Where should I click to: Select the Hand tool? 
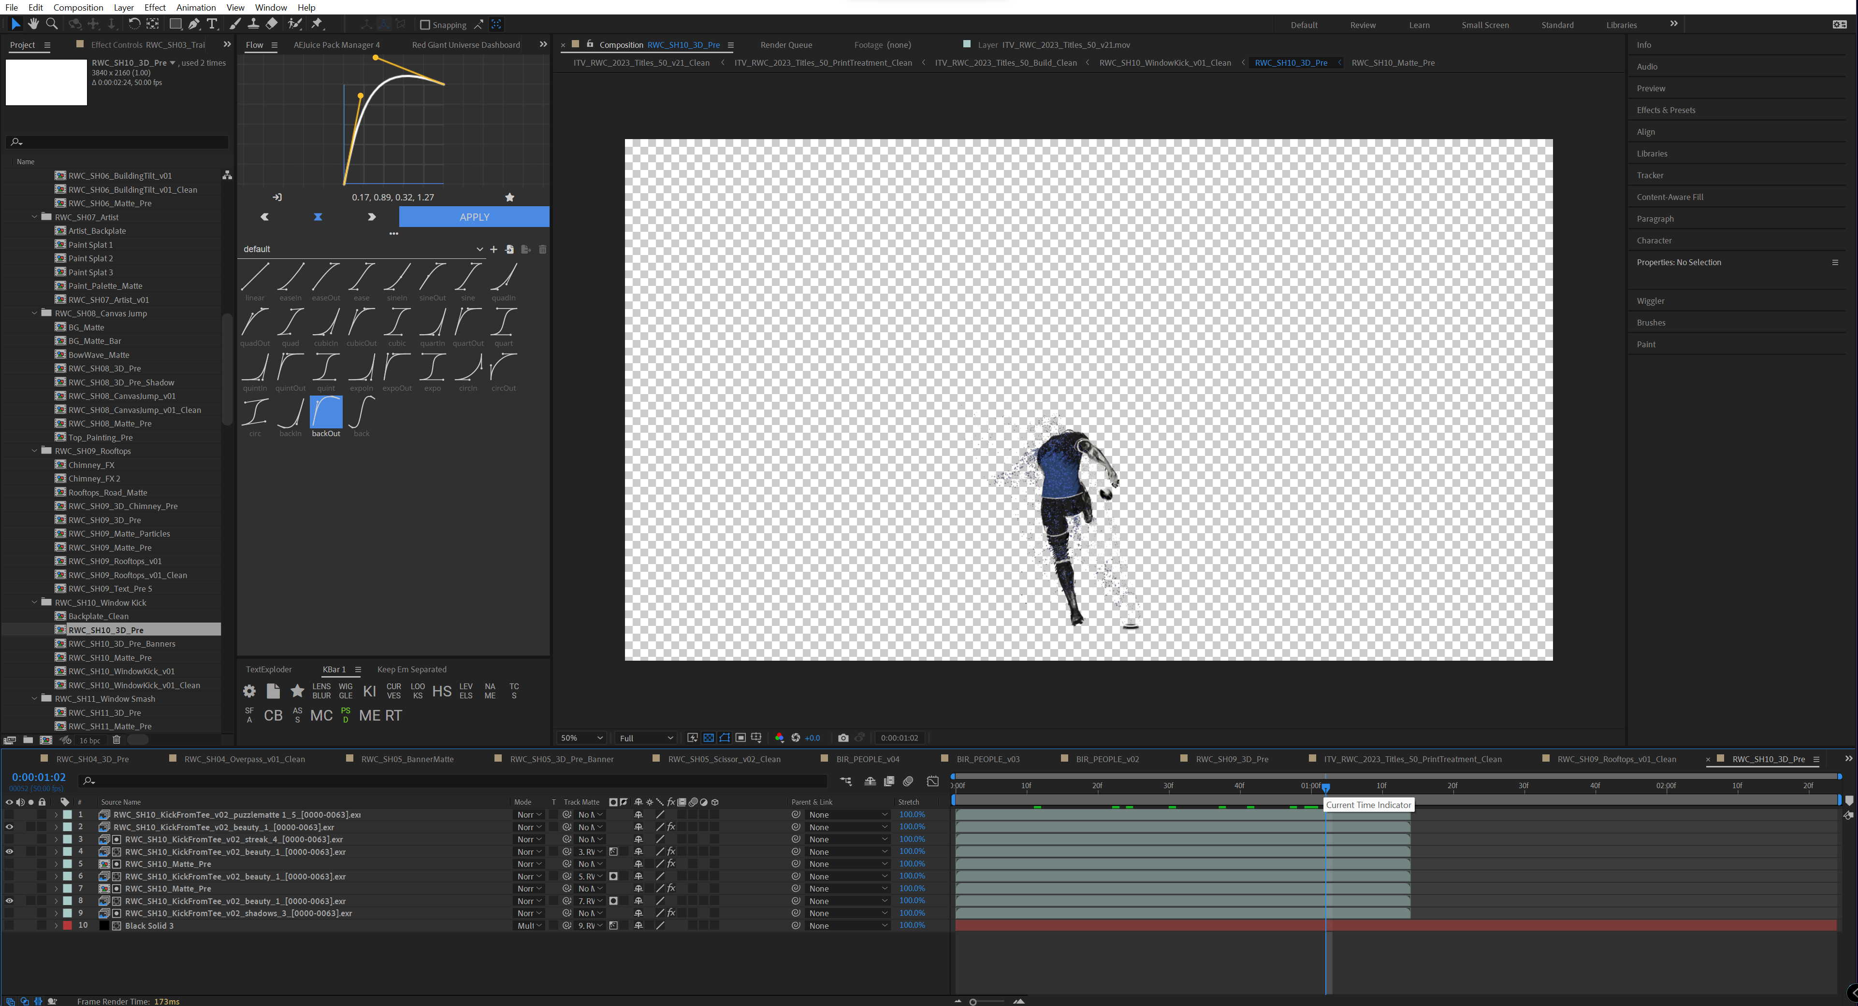33,24
